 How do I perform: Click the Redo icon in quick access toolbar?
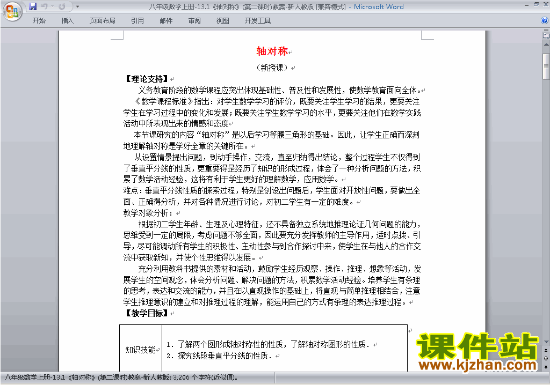(62, 6)
